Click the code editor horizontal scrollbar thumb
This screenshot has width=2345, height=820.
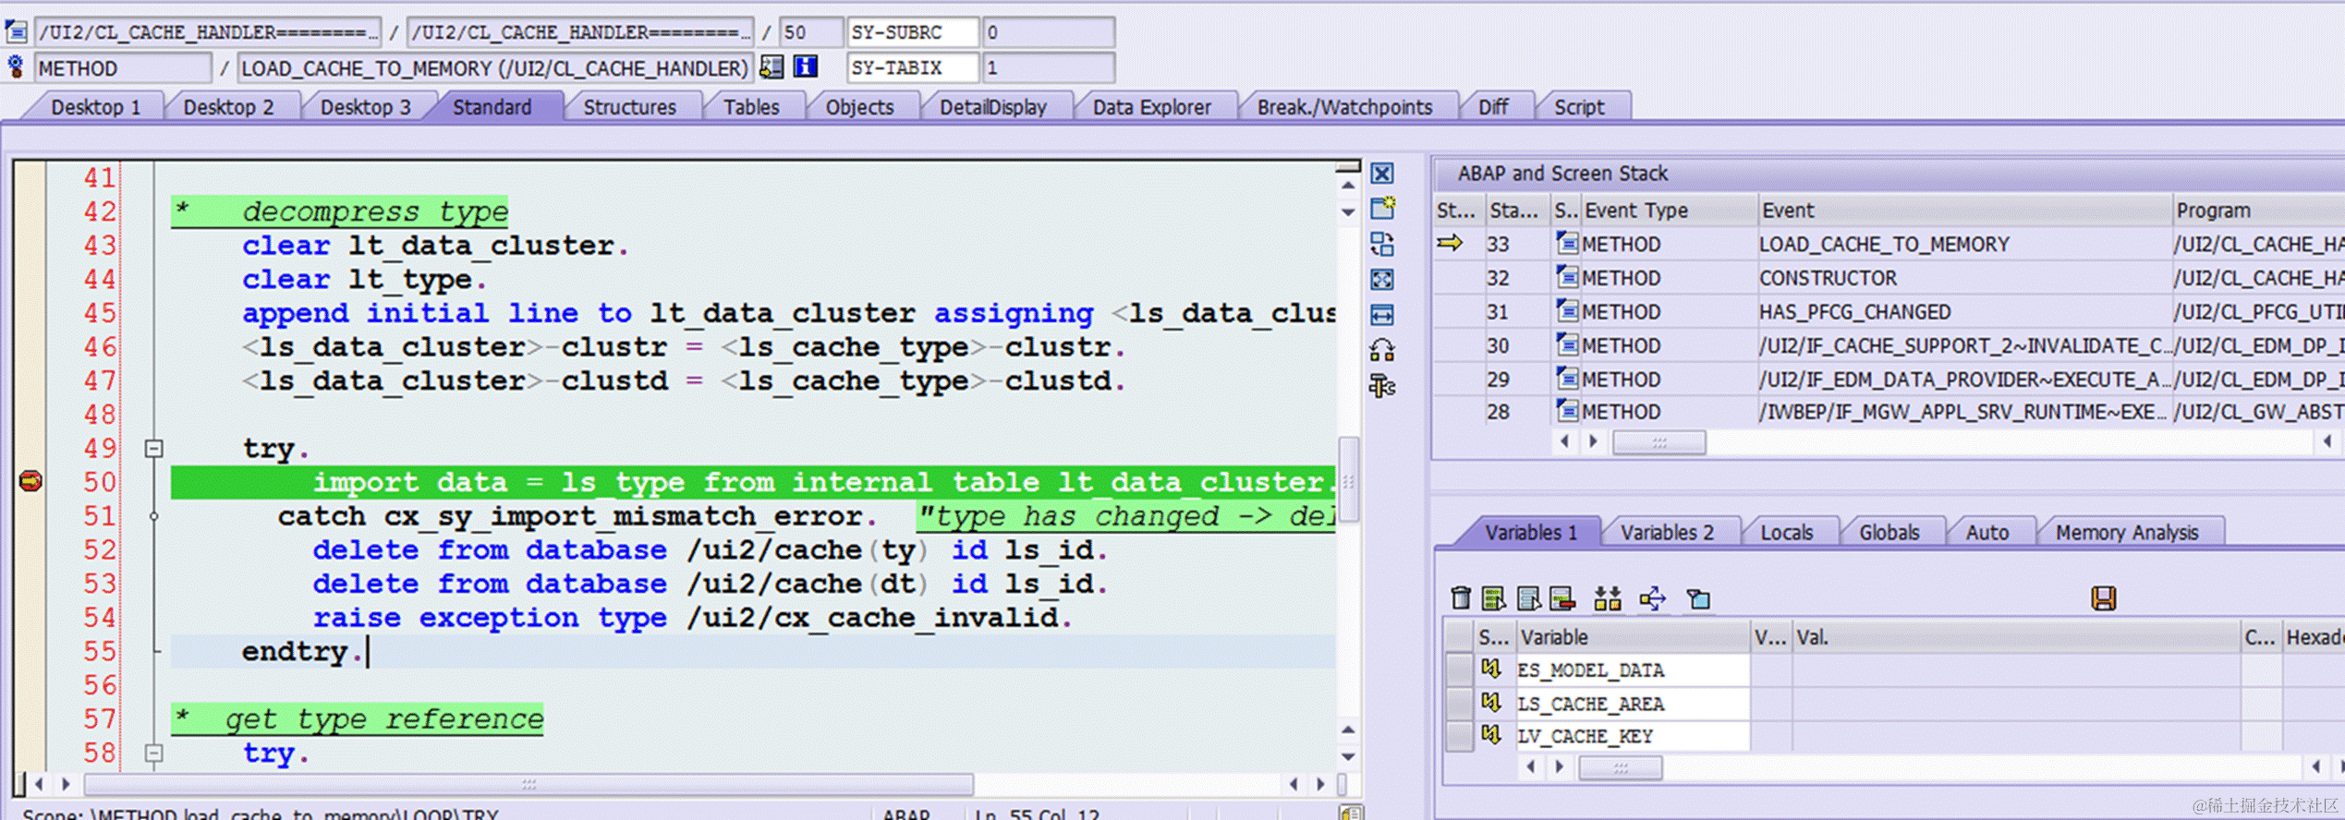coord(529,784)
